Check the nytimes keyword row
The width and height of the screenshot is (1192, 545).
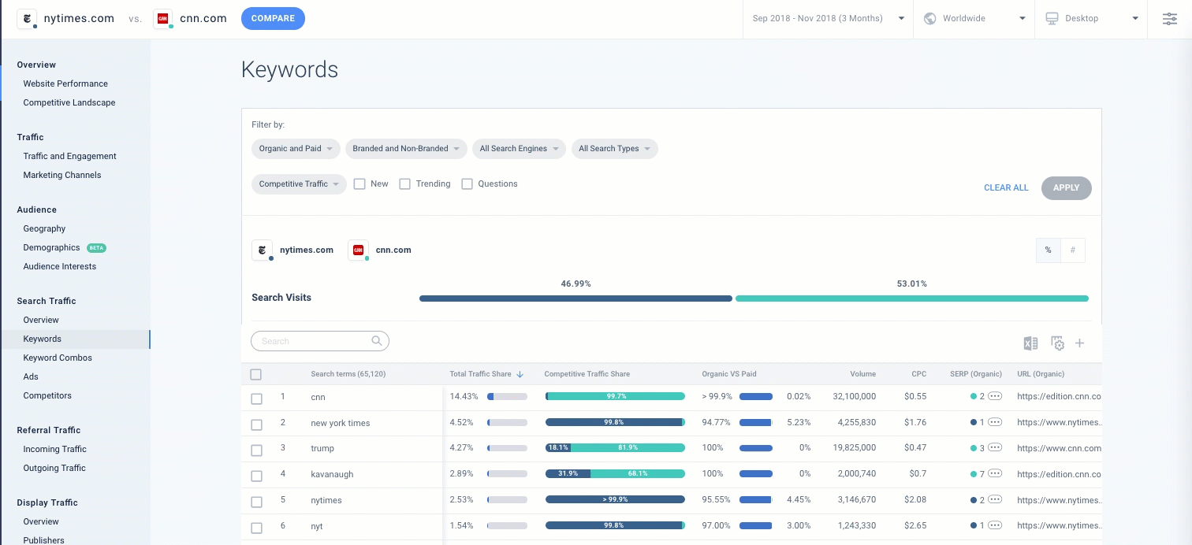[256, 502]
